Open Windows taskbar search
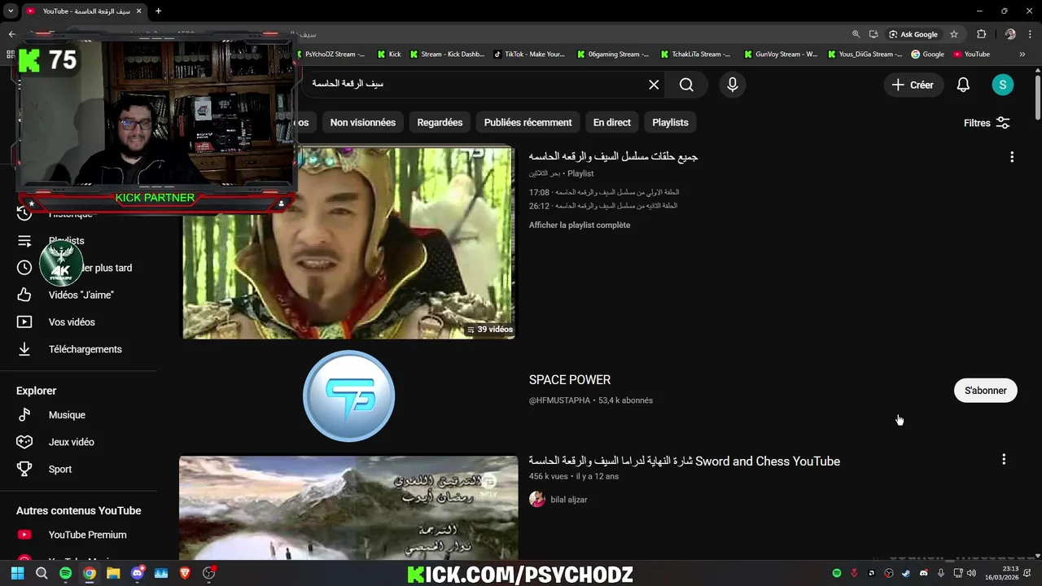 [42, 573]
